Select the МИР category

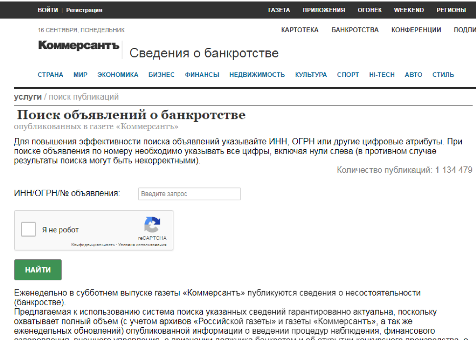pos(80,75)
